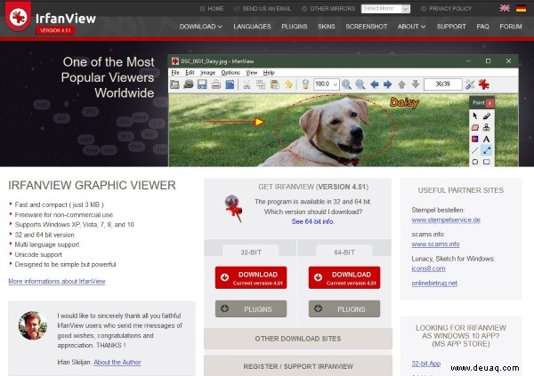Select the Clone stamp tool in Paint panel
Screen dimensions: 534x376
487,128
